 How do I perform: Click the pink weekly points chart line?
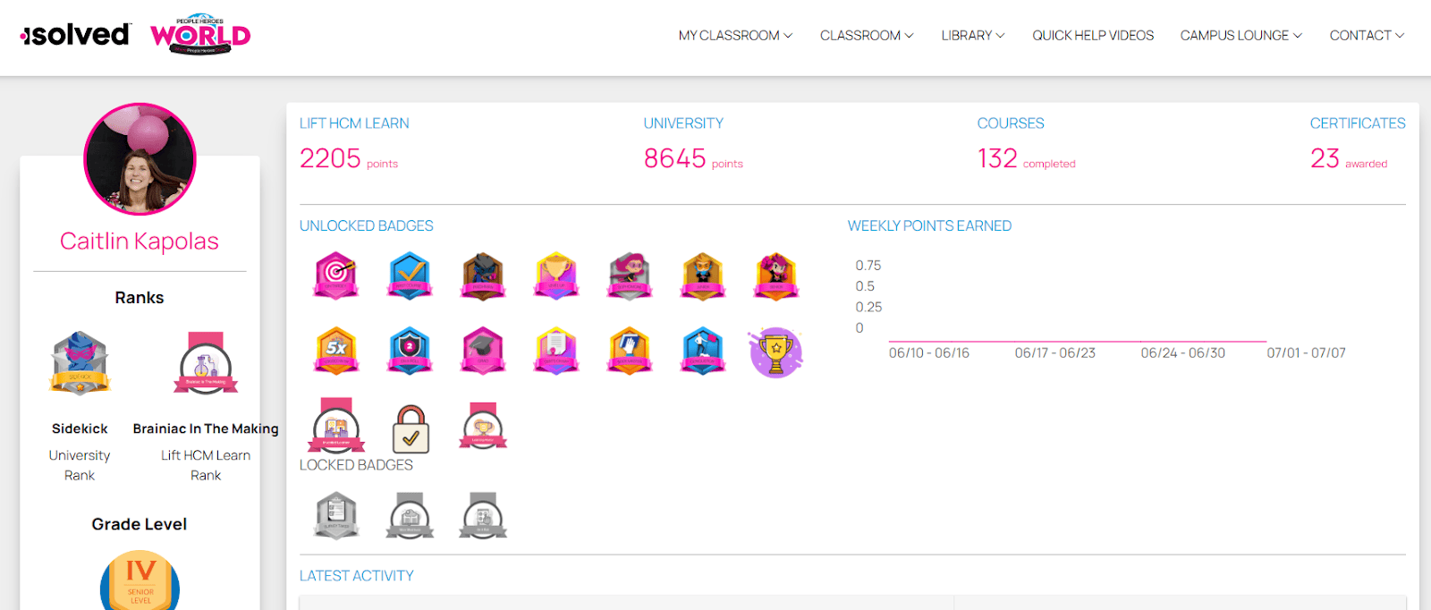point(1077,341)
